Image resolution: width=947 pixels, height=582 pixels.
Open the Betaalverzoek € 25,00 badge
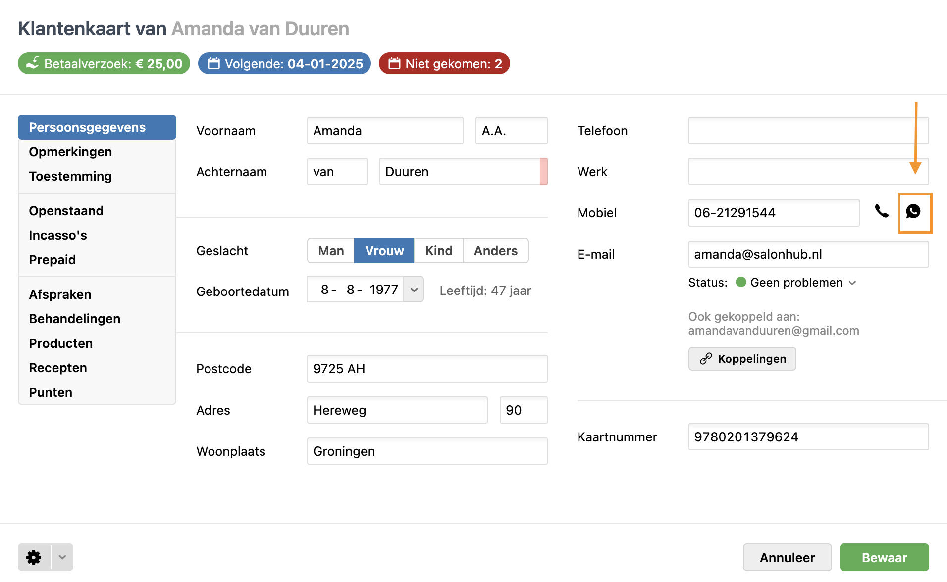104,64
